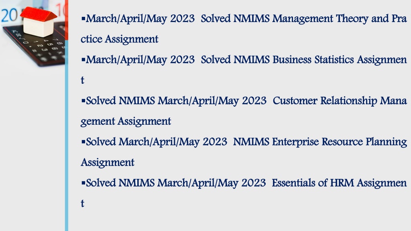Click bullet marker before Management Theory line
Screen dimensions: 411x231
[x=83, y=18]
